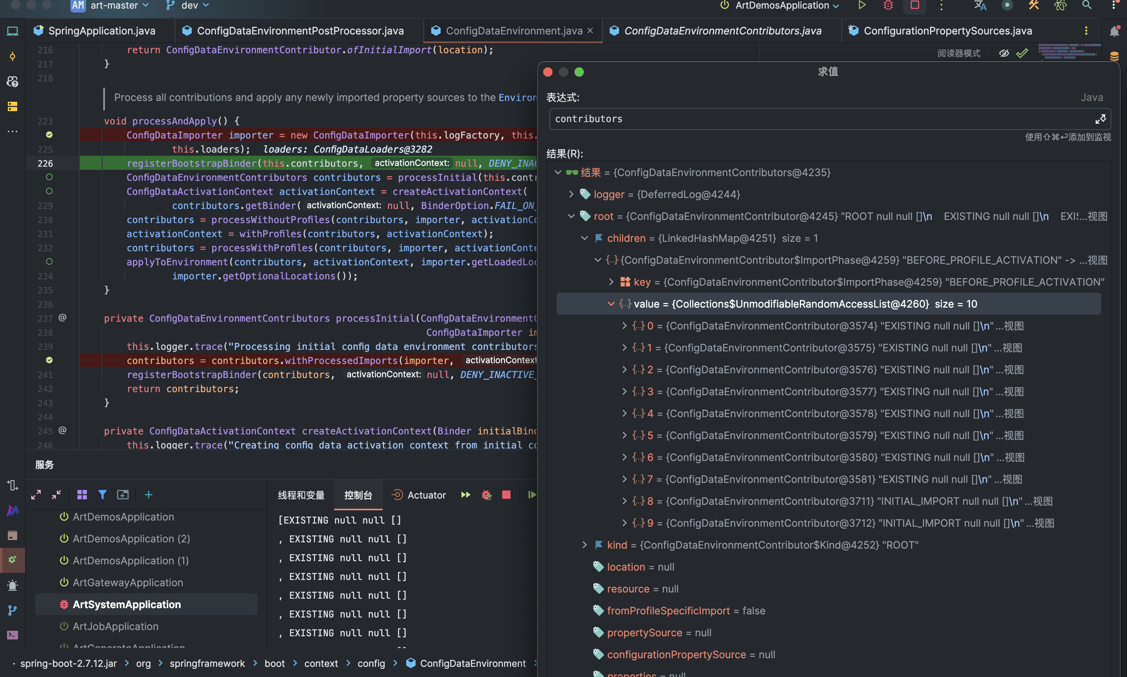Select ArtGatewayApplication in services list
Screen dimensions: 1127x677
click(128, 583)
